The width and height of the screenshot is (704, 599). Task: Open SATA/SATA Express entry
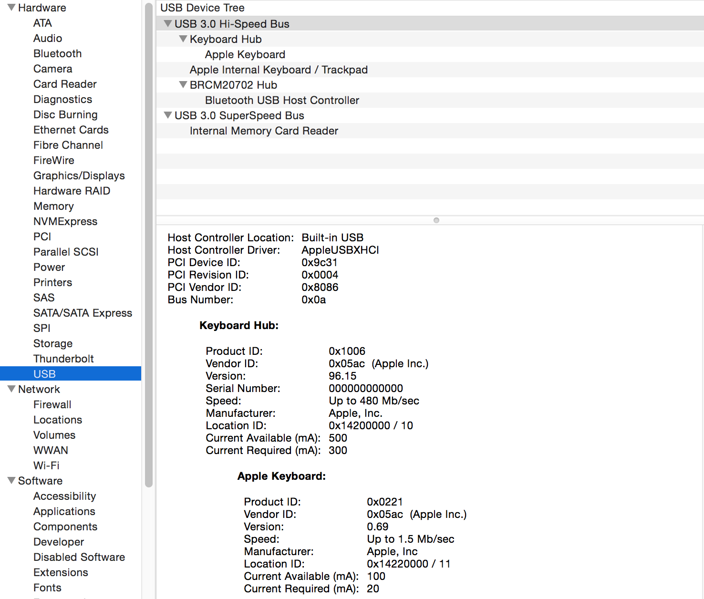[83, 313]
